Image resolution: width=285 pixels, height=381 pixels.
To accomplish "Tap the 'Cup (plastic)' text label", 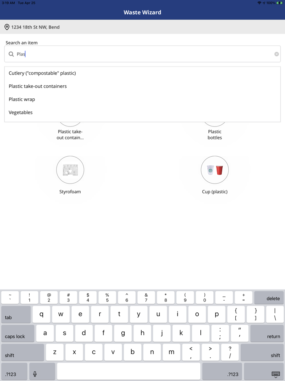I will point(215,192).
